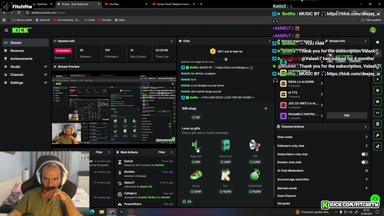Open the user avatar menu
The height and width of the screenshot is (216, 384).
pyautogui.click(x=373, y=30)
